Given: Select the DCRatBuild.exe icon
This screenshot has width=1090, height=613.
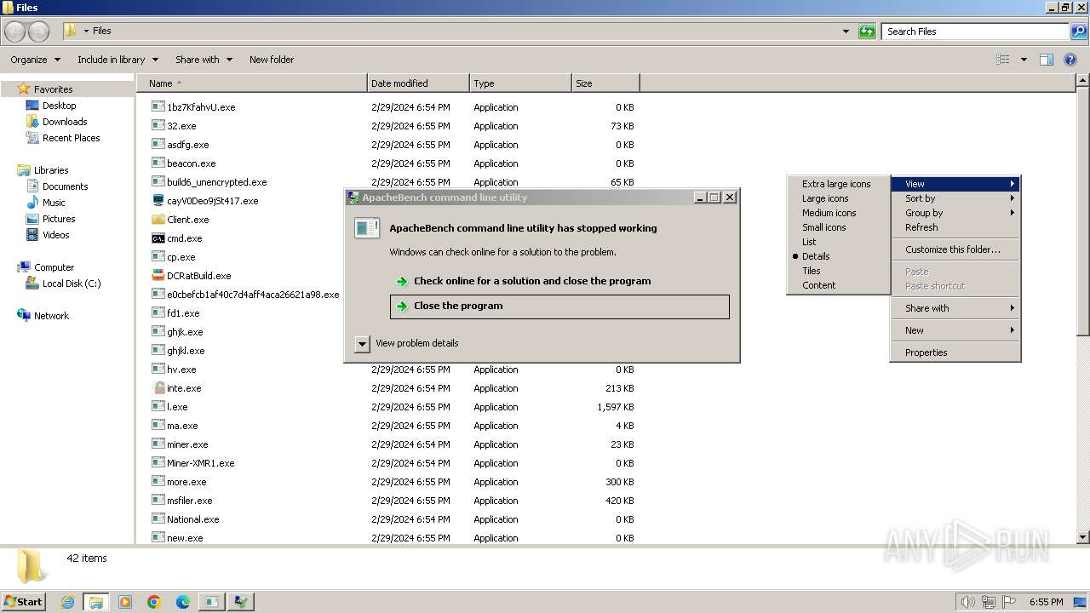Looking at the screenshot, I should pos(158,276).
